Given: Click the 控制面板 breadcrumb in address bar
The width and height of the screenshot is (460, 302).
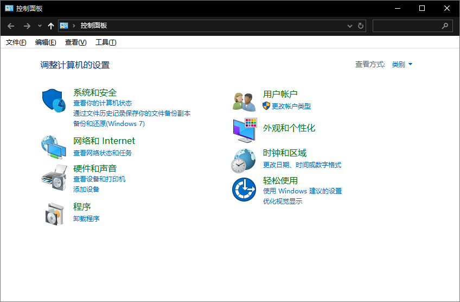Looking at the screenshot, I should 94,26.
